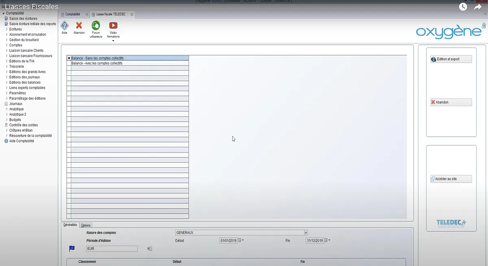Select Balance - Sans les comptes collectifs row
488x266 pixels.
[128, 58]
